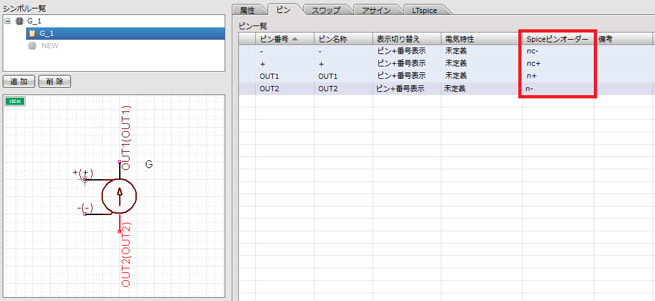Click the nc- Spice pin order cell

pyautogui.click(x=557, y=51)
